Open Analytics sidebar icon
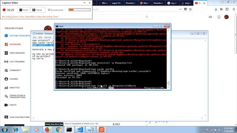This screenshot has width=237, height=133. coord(6,88)
